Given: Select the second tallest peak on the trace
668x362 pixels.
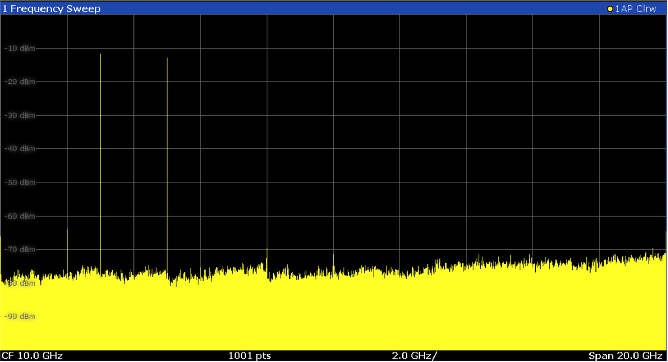Looking at the screenshot, I should [x=167, y=60].
